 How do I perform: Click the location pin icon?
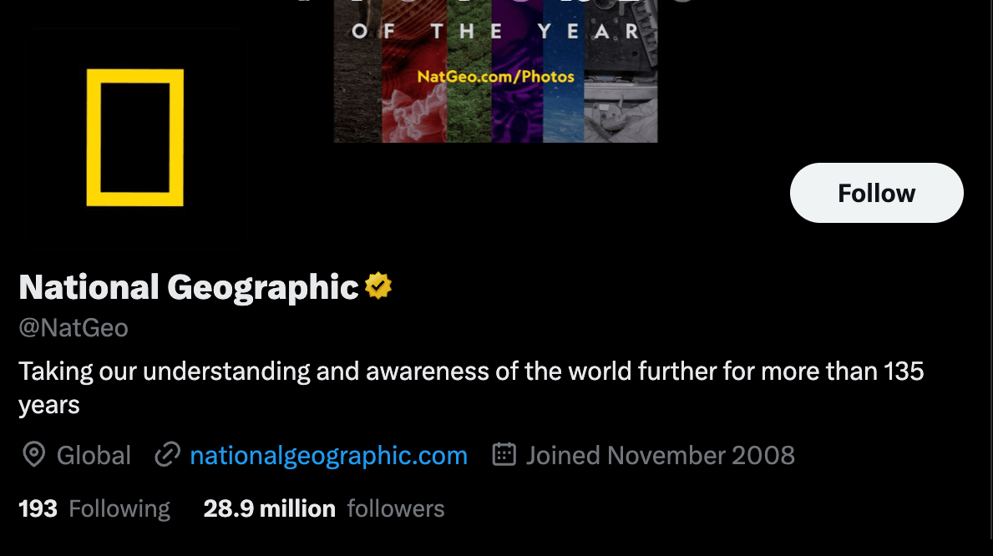click(x=33, y=455)
